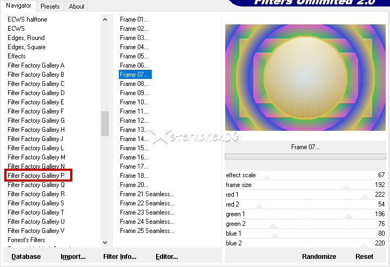
Task: Choose the Frame 10... filter
Action: coord(134,102)
